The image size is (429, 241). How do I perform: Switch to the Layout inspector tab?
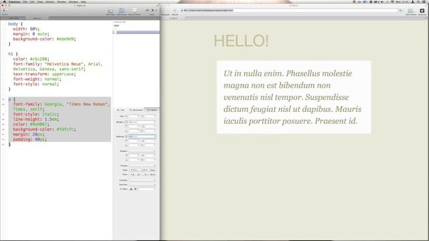151,110
